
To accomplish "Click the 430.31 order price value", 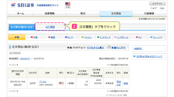I will (99, 80).
